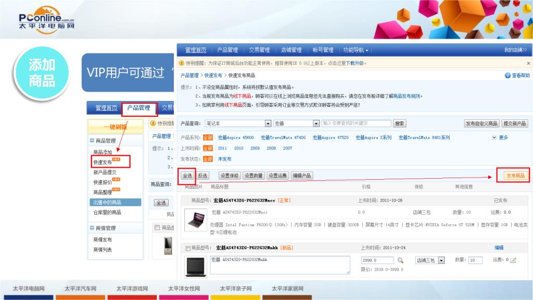
Task: Click the 全选 button in main toolbar
Action: tap(187, 176)
